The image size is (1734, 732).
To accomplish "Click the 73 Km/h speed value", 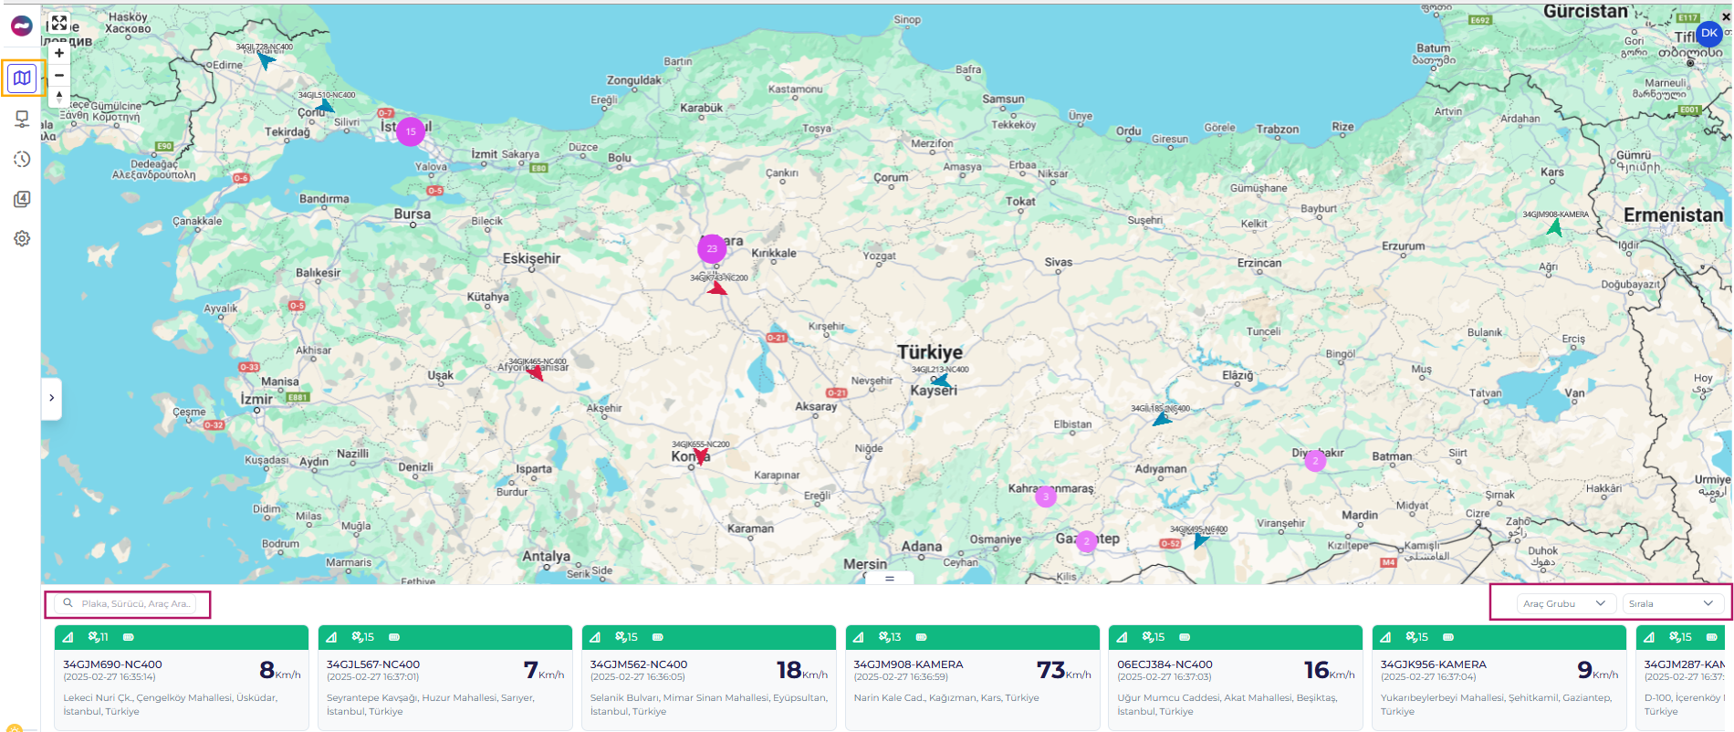I will (x=1064, y=671).
